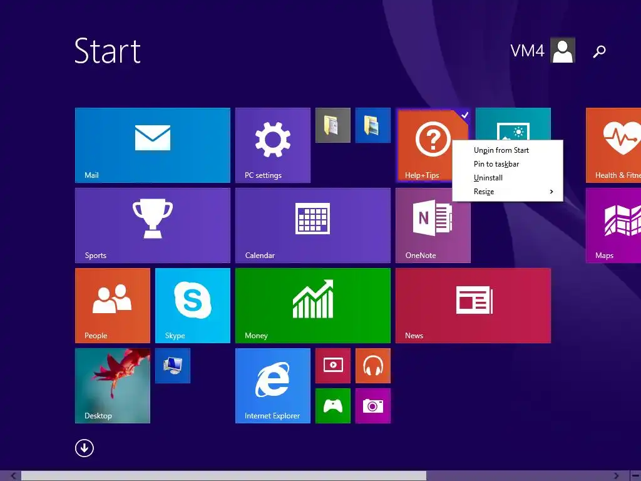Choose Unpin from Start
Image resolution: width=641 pixels, height=481 pixels.
click(507, 150)
